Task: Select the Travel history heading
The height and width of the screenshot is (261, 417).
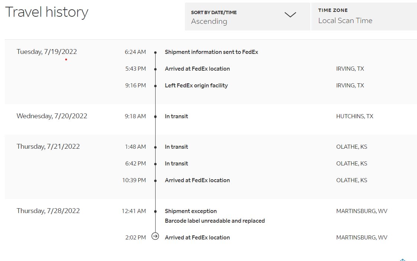Action: [x=46, y=12]
